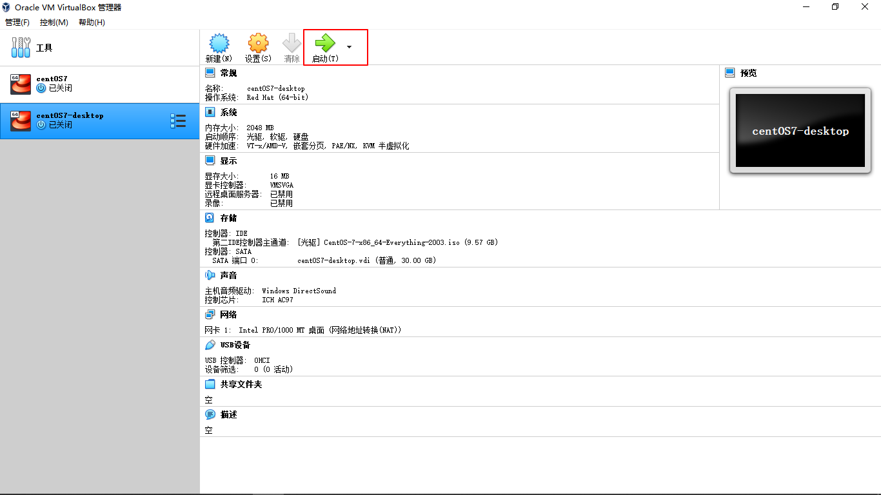Restore down the VirtualBox manager window

click(835, 6)
